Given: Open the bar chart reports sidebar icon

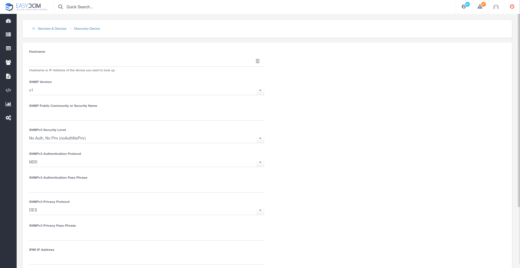Looking at the screenshot, I should (8, 104).
